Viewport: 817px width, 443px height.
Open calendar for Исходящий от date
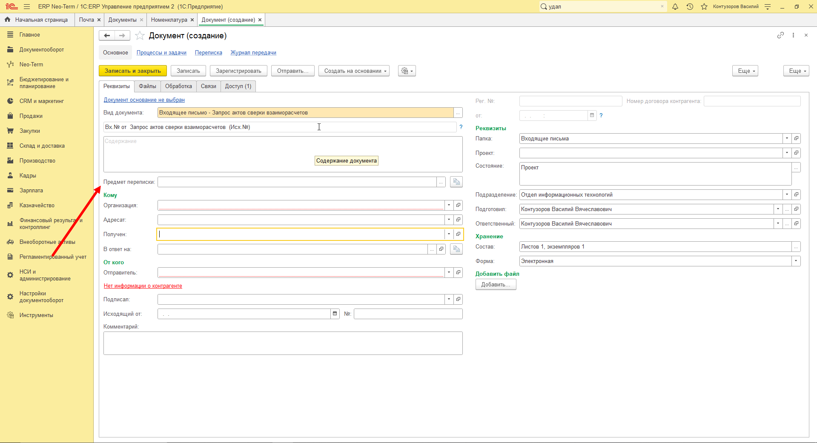[335, 314]
